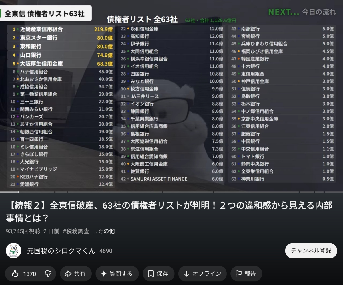
Task: Click the 4890 subscriber count
Action: pyautogui.click(x=106, y=251)
